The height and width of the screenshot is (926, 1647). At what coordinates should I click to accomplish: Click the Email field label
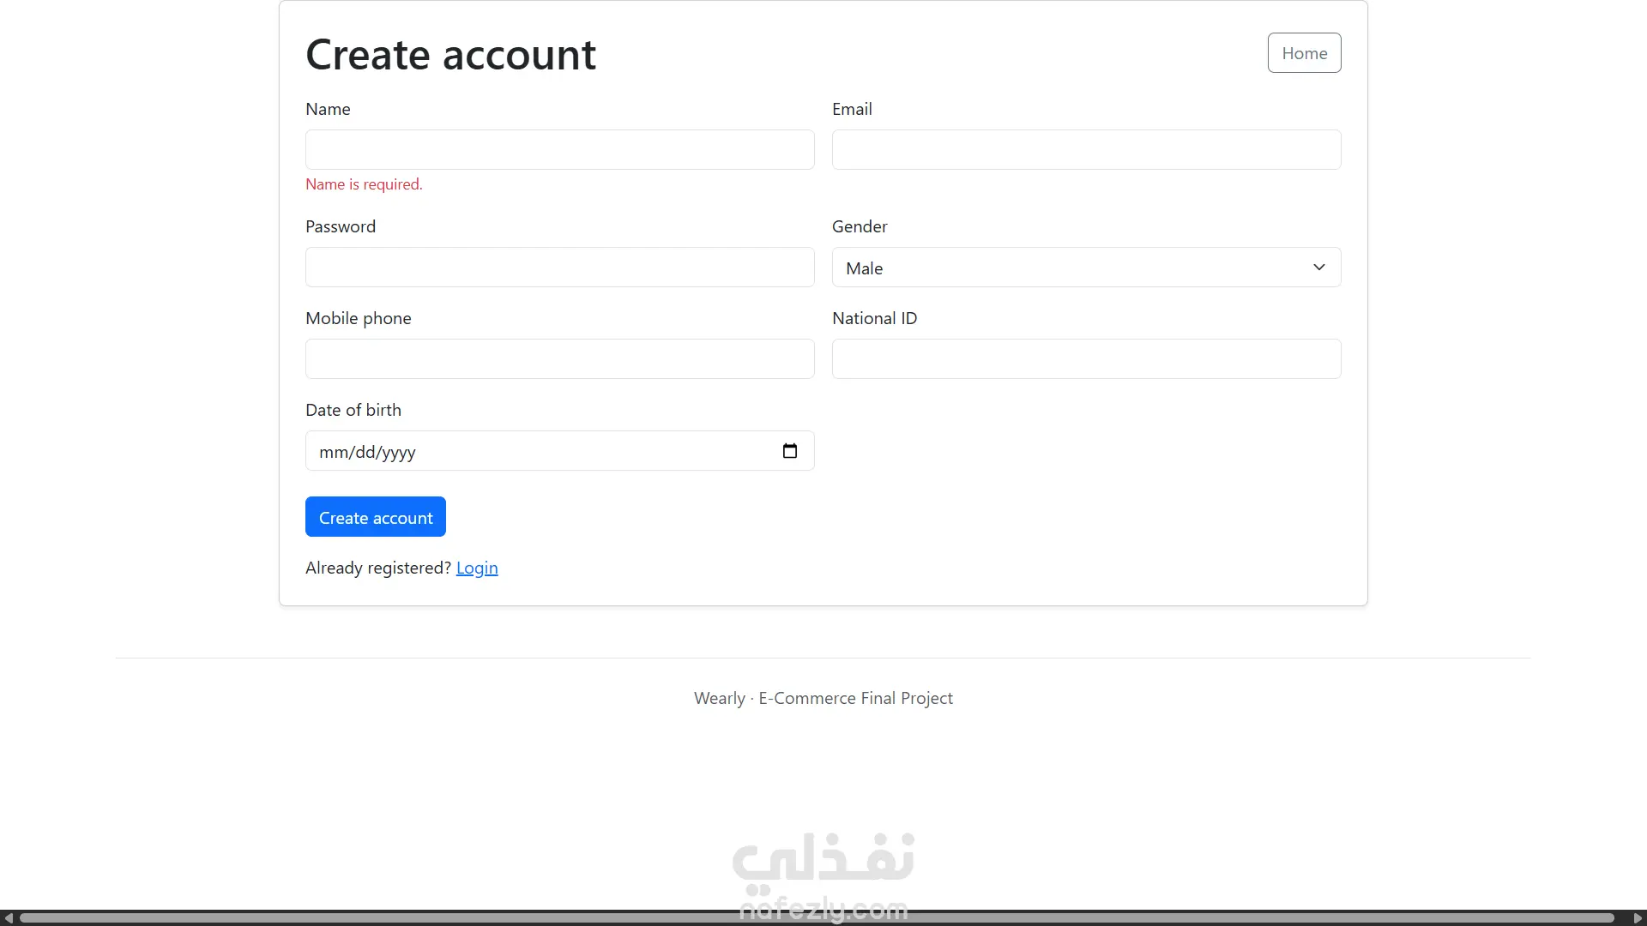click(x=852, y=109)
